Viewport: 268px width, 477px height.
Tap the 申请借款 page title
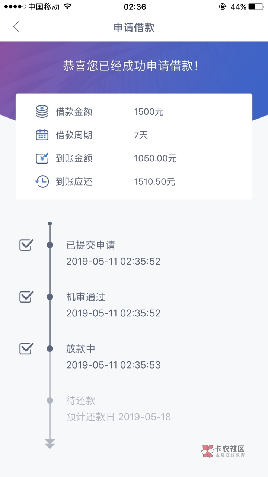pos(134,28)
